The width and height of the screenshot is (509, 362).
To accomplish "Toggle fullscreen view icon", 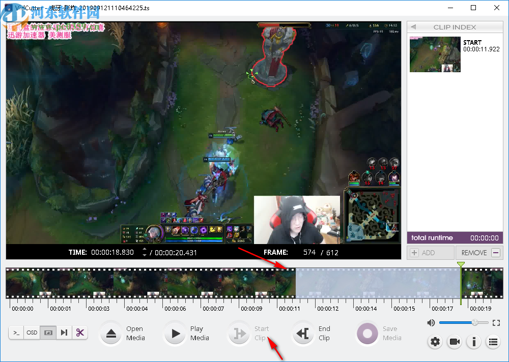I will click(x=496, y=323).
